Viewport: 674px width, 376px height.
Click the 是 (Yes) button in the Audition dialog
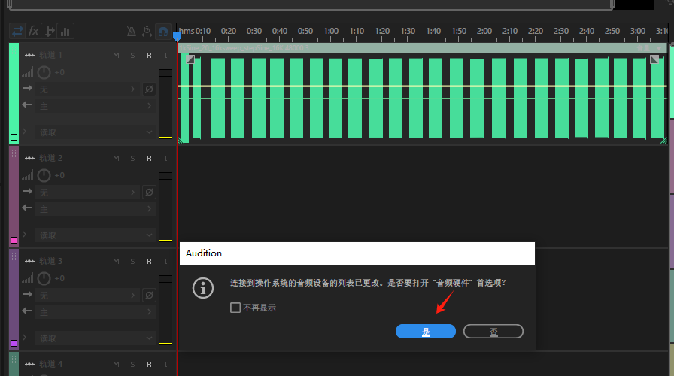coord(426,332)
